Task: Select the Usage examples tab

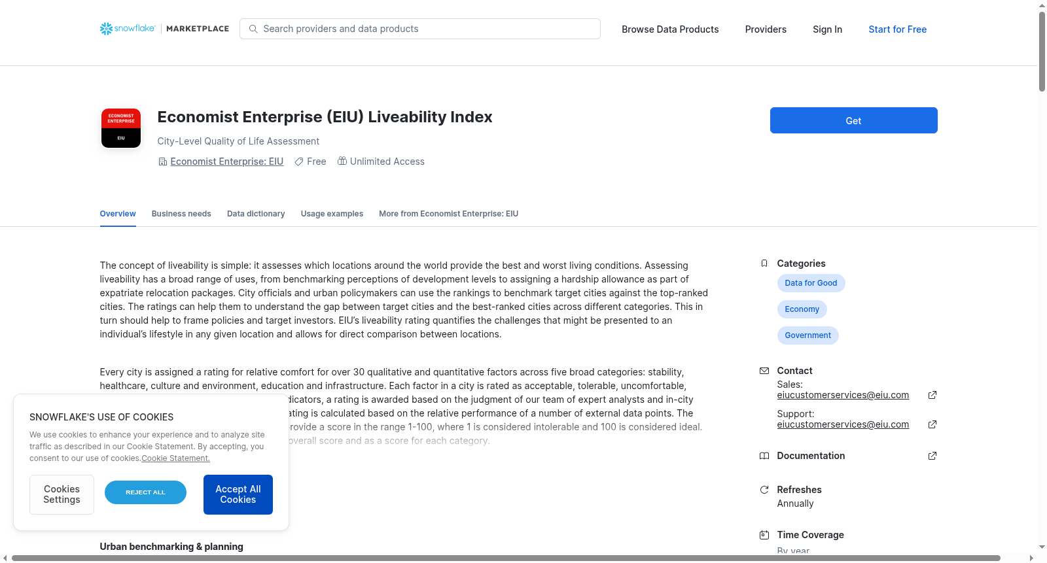Action: click(332, 214)
